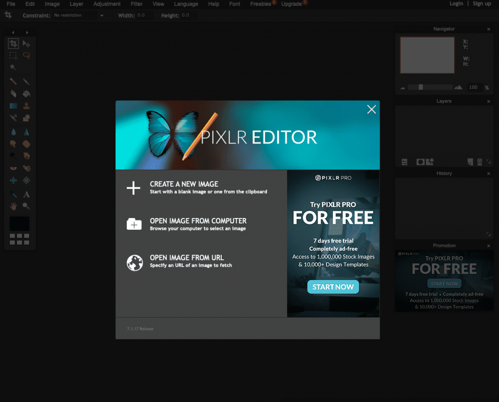Open the Adjustment menu
The height and width of the screenshot is (402, 499).
(107, 4)
